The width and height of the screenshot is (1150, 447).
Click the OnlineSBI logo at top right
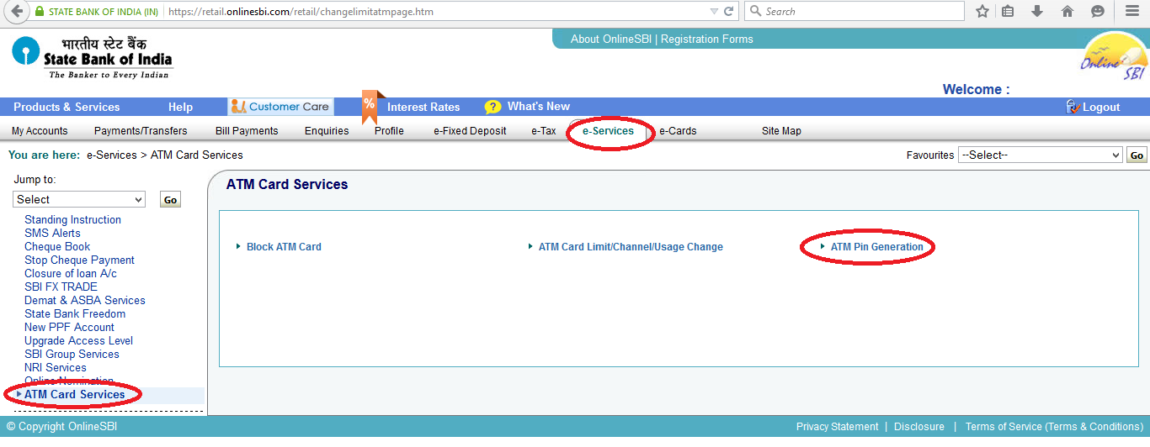click(1113, 56)
